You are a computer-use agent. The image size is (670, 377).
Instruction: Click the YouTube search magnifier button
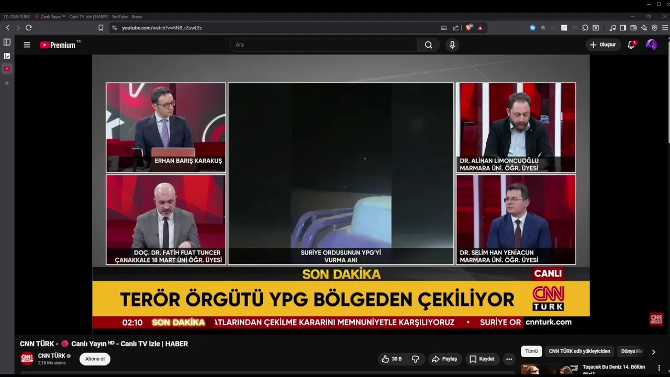point(429,45)
